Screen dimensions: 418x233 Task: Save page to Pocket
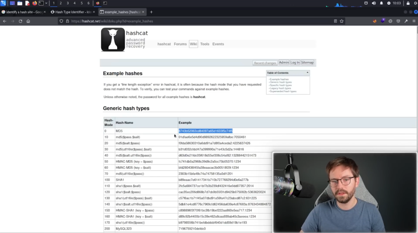[x=398, y=21]
